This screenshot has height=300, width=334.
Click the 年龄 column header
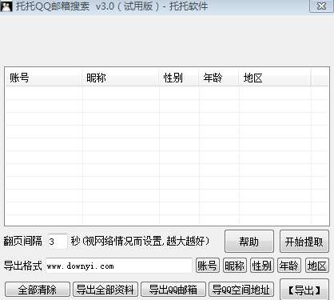click(218, 78)
